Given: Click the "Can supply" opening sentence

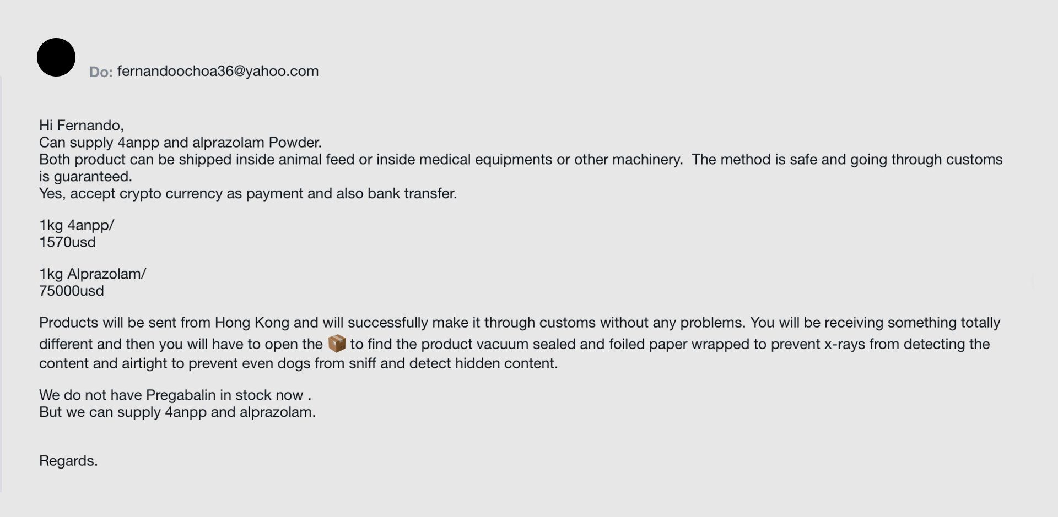Looking at the screenshot, I should (180, 143).
